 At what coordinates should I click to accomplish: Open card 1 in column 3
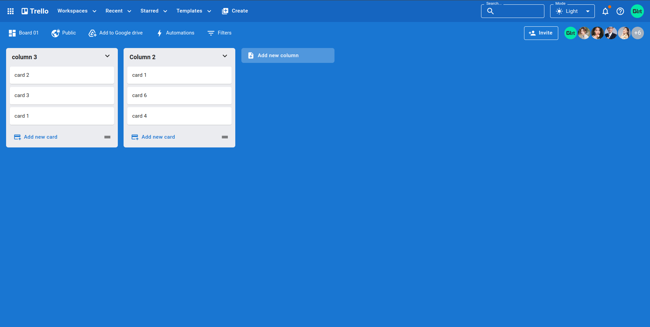click(62, 116)
